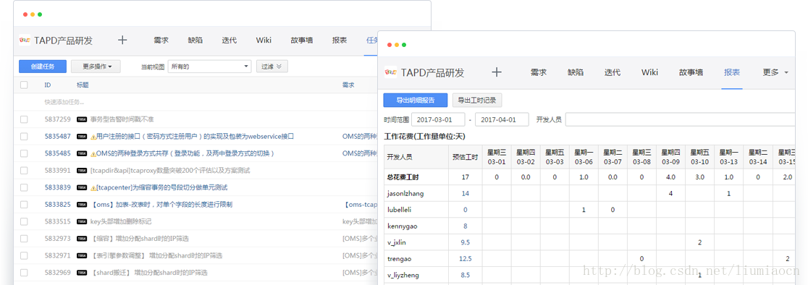Check the box for task 5835485
This screenshot has height=285, width=808.
pyautogui.click(x=24, y=153)
